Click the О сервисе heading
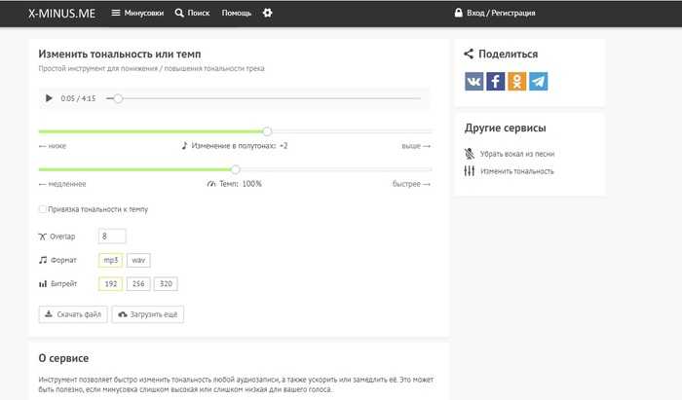 pos(63,358)
